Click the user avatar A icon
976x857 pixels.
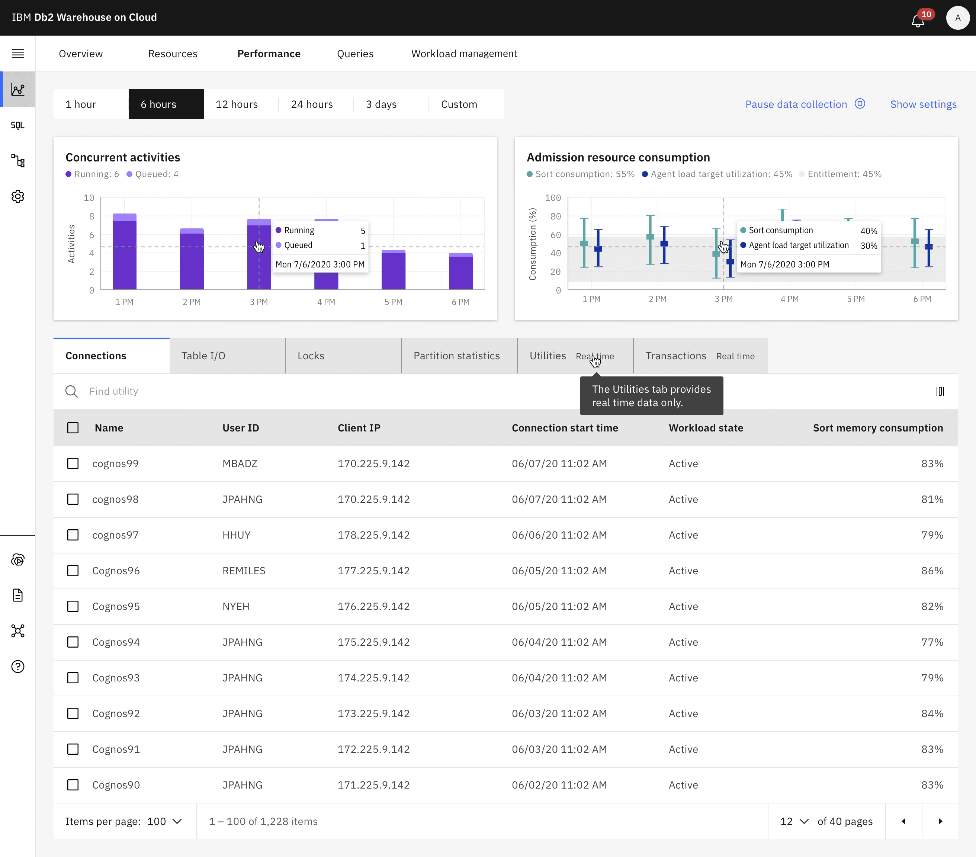tap(957, 17)
